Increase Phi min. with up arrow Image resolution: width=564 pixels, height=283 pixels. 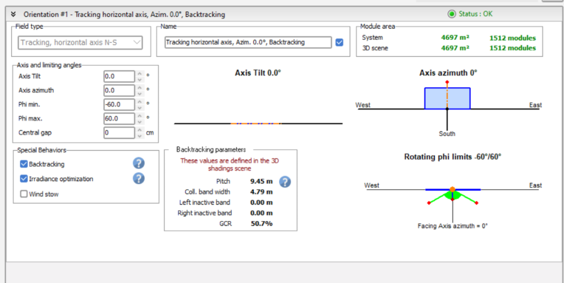(x=139, y=102)
